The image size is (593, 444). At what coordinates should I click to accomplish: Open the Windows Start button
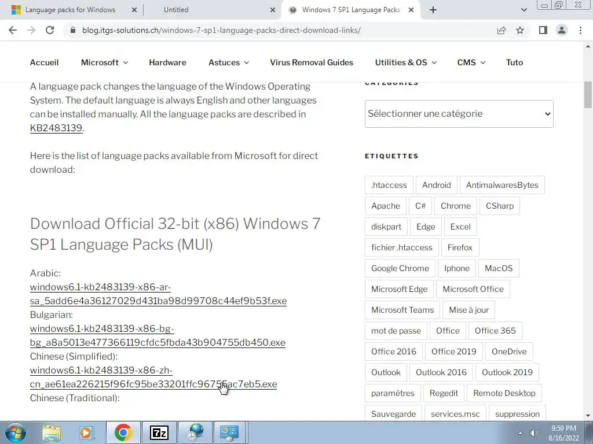[16, 432]
